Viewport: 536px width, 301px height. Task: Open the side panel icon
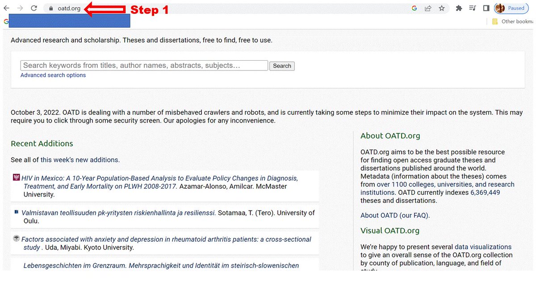[486, 8]
